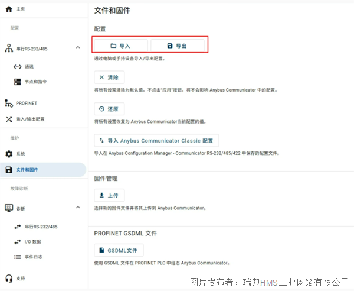The width and height of the screenshot is (354, 291).
Task: Click the 输入/输出配置 shuffle icon
Action: pyautogui.click(x=9, y=119)
